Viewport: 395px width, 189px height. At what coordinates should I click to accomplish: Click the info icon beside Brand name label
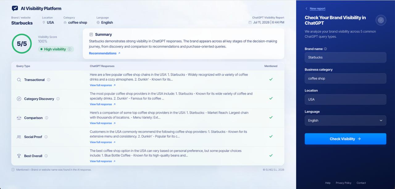click(325, 49)
